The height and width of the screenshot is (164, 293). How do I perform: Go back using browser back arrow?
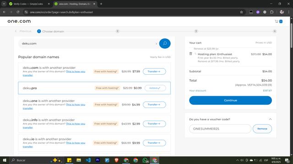pyautogui.click(x=4, y=12)
